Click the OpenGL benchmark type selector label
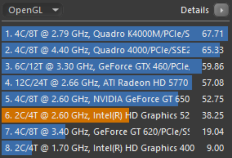Viewport: 232px width, 158px height. pyautogui.click(x=25, y=10)
